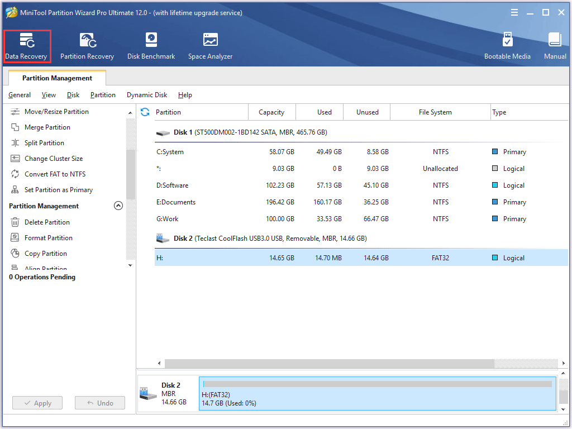
Task: Sort by the Capacity column header
Action: point(272,112)
